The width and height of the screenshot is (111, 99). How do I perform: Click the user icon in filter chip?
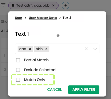(13, 5)
